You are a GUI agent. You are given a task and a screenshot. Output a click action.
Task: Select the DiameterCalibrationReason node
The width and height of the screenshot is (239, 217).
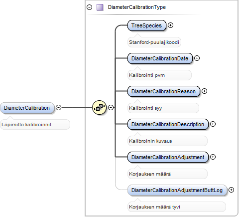tap(164, 91)
